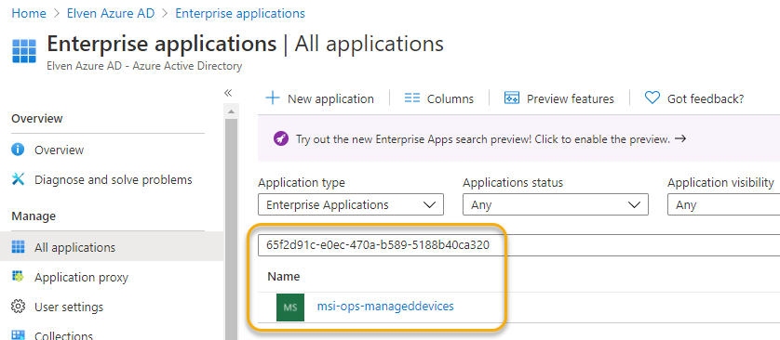Open the msi-ops-manageddevices application
The image size is (780, 340).
(x=385, y=307)
